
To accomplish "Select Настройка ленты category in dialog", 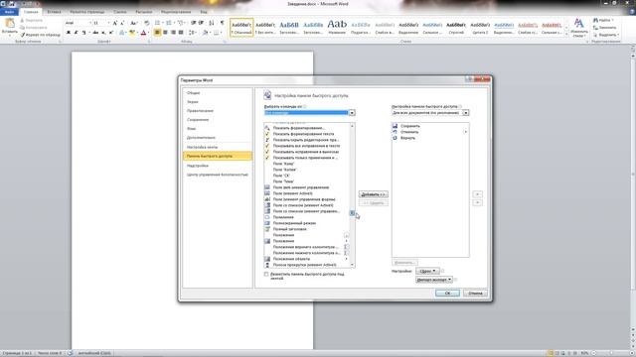I will pyautogui.click(x=218, y=148).
